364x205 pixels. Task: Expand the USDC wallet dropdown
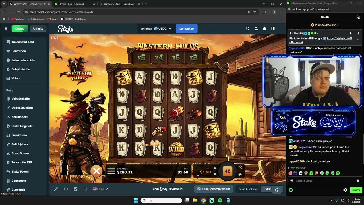[x=156, y=28]
